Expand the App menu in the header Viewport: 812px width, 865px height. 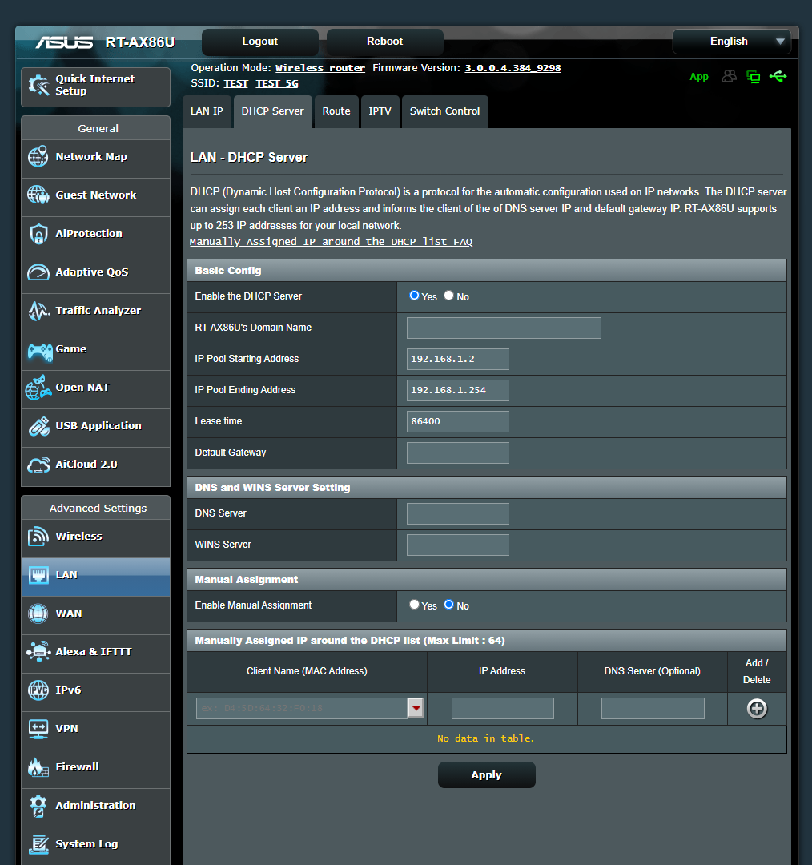point(699,76)
